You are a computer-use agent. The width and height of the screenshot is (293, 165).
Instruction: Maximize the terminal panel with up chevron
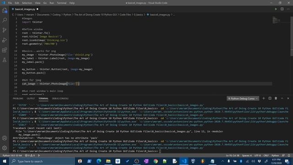282,98
